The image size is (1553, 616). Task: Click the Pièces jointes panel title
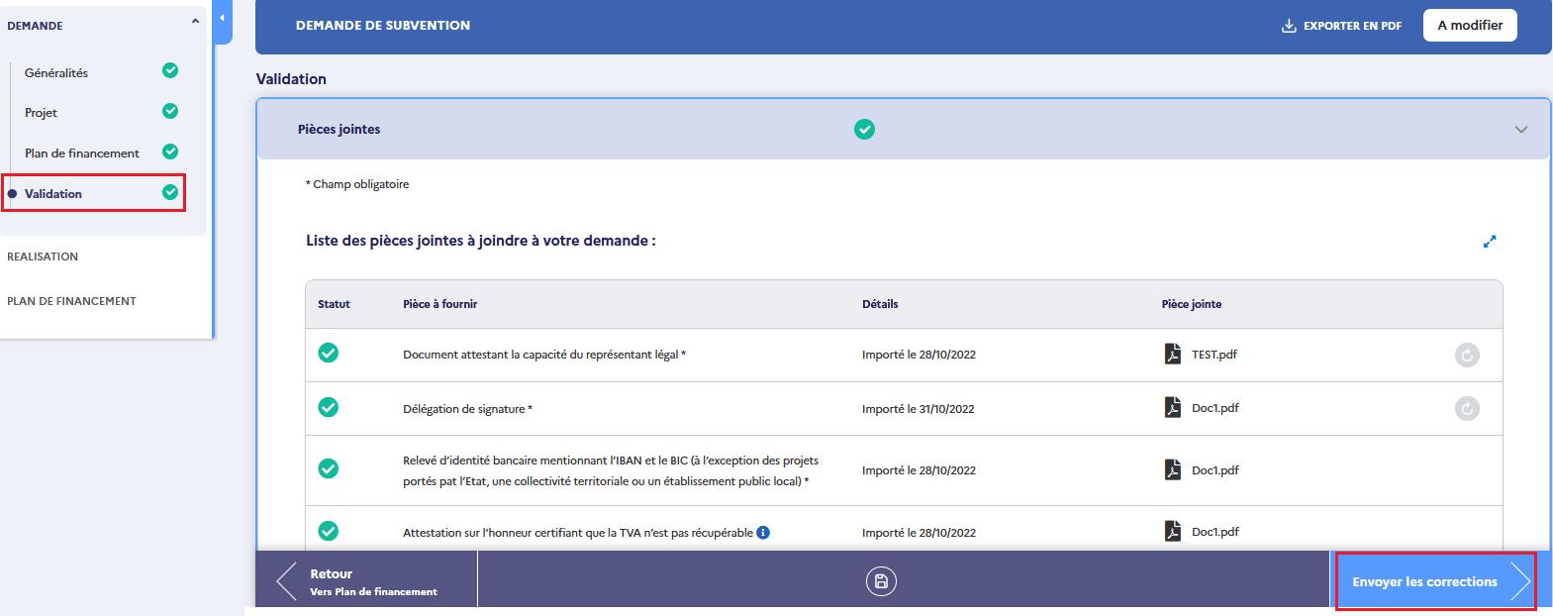(339, 130)
